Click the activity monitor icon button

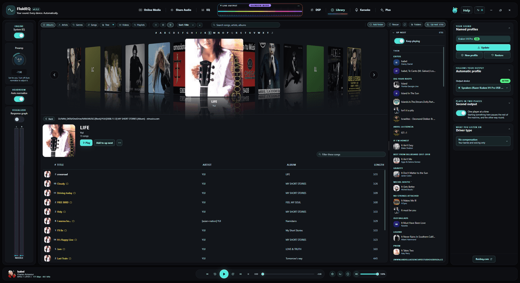(480, 10)
